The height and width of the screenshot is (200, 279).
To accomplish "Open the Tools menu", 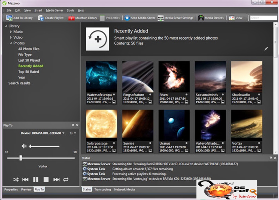I will click(71, 10).
